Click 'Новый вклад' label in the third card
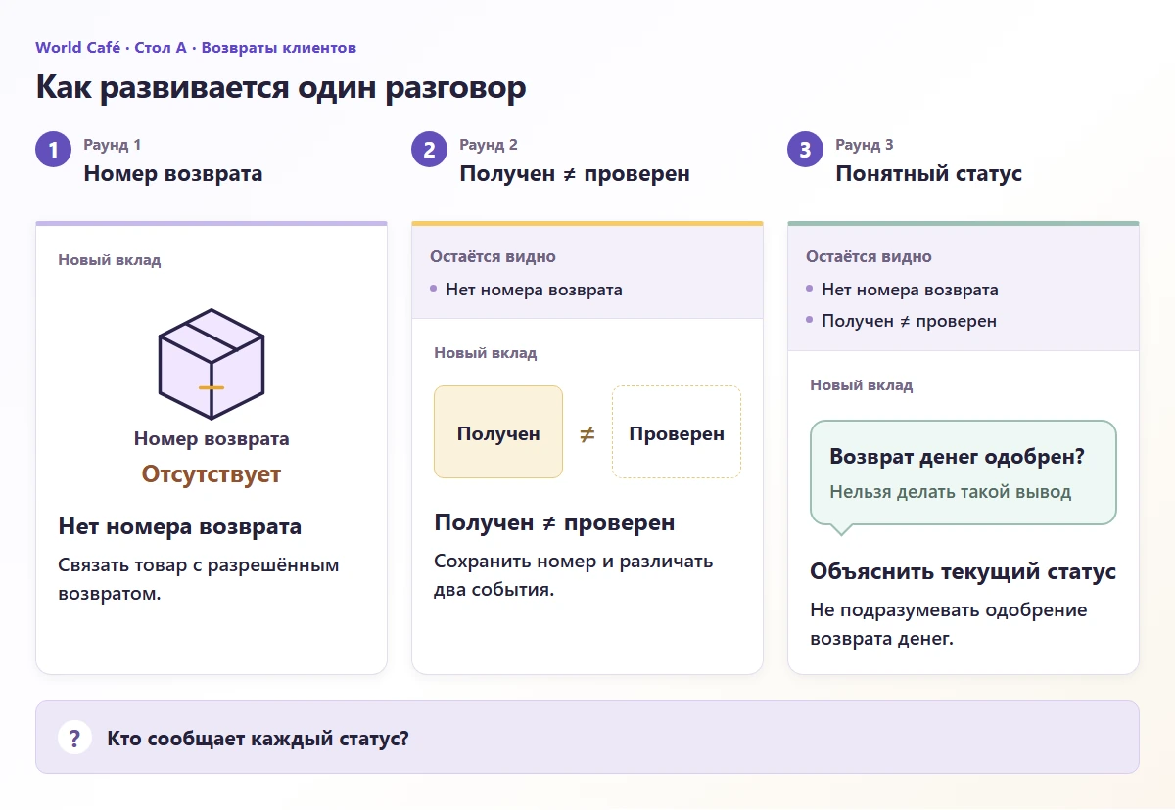 point(862,385)
